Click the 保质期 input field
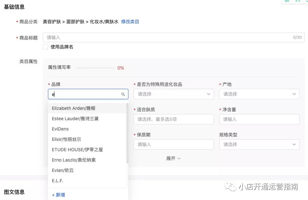 pos(174,144)
